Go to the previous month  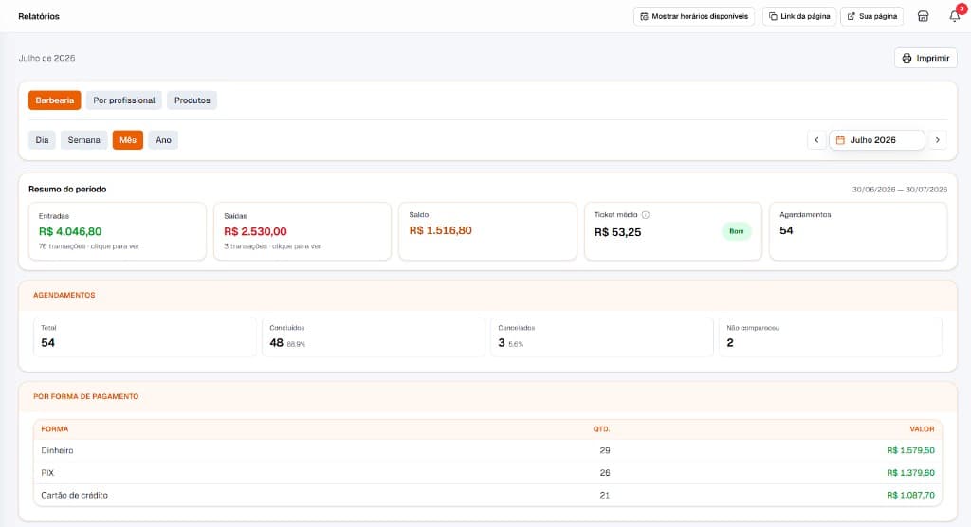point(816,140)
